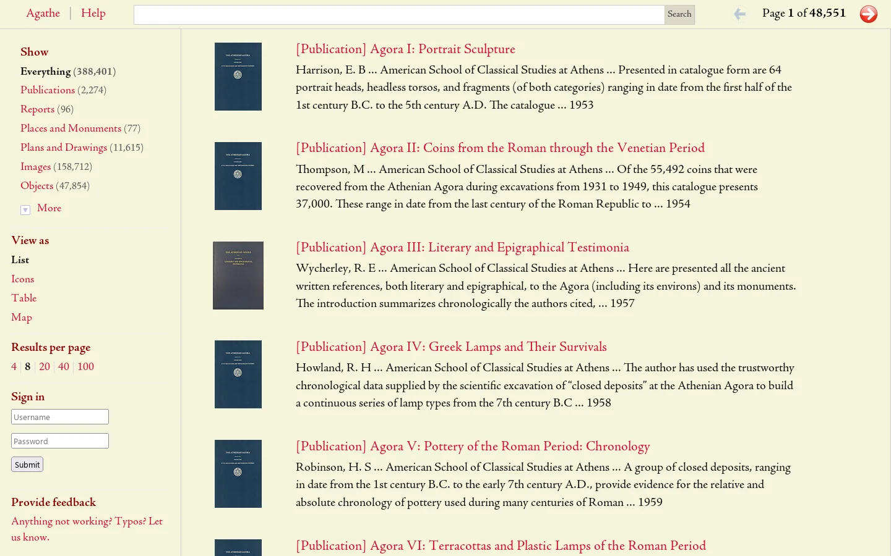Image resolution: width=891 pixels, height=556 pixels.
Task: Filter results by Images
Action: coord(35,167)
